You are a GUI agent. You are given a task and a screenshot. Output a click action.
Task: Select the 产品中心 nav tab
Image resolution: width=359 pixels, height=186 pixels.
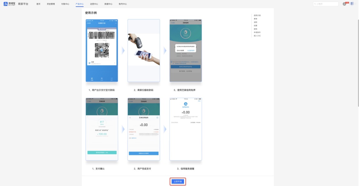point(80,4)
